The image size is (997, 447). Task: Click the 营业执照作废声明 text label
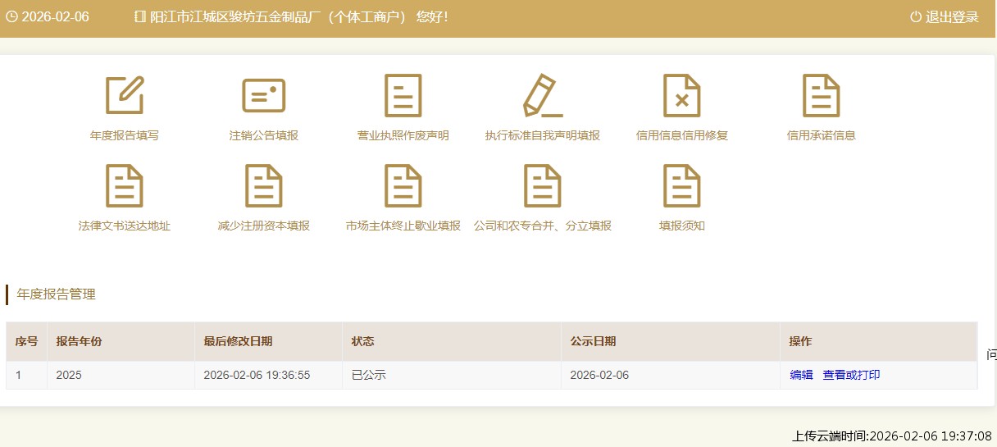pyautogui.click(x=403, y=135)
